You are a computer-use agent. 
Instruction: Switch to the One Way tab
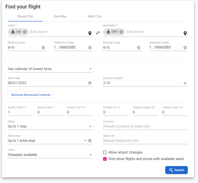60,17
